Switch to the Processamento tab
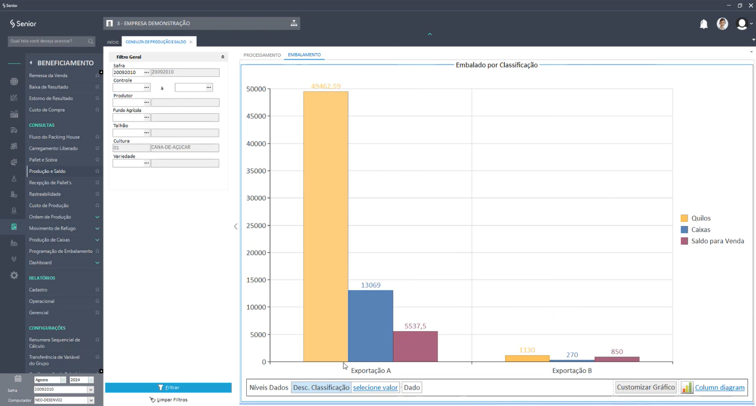The height and width of the screenshot is (406, 756). pyautogui.click(x=262, y=55)
